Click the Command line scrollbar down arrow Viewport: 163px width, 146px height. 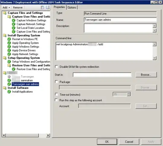pos(155,58)
